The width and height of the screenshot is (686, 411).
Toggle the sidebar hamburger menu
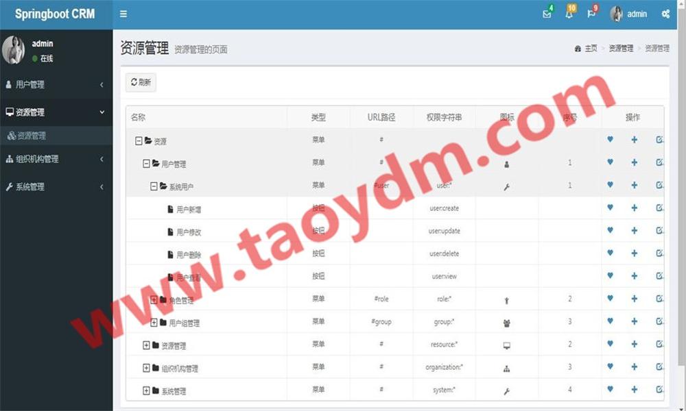click(123, 14)
